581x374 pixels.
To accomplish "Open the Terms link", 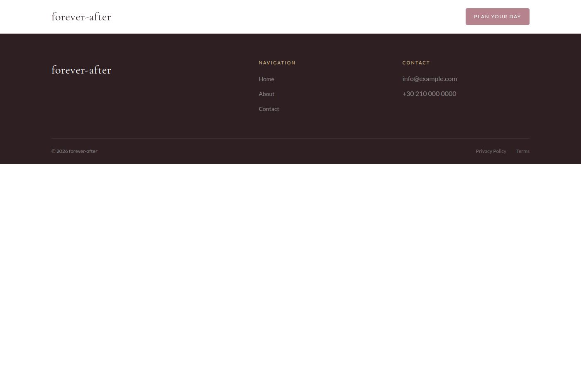I will pyautogui.click(x=523, y=151).
